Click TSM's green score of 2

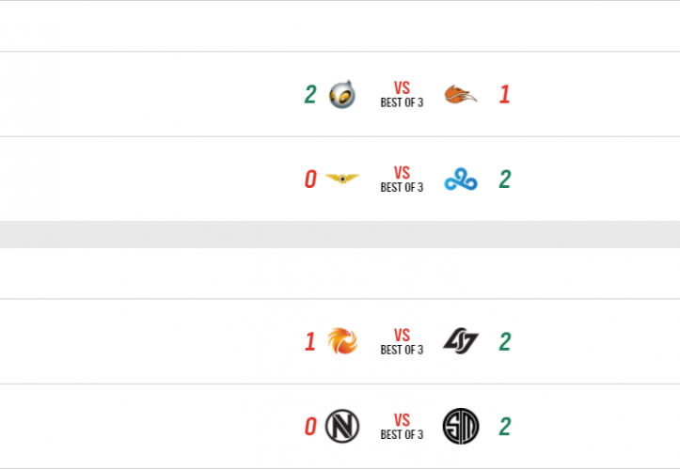(505, 427)
